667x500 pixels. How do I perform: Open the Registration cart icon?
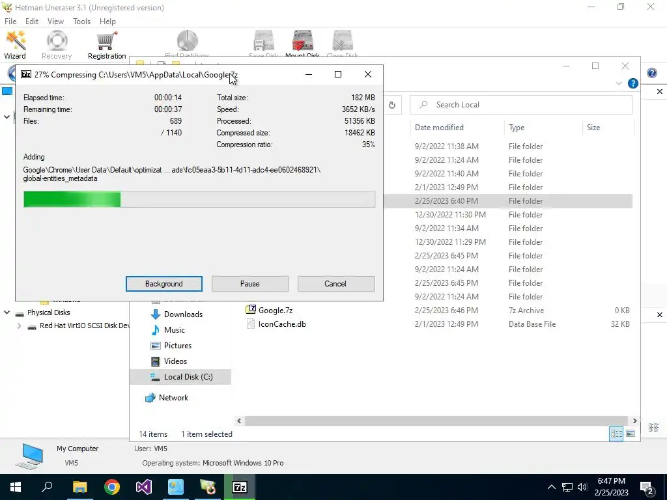coord(107,45)
